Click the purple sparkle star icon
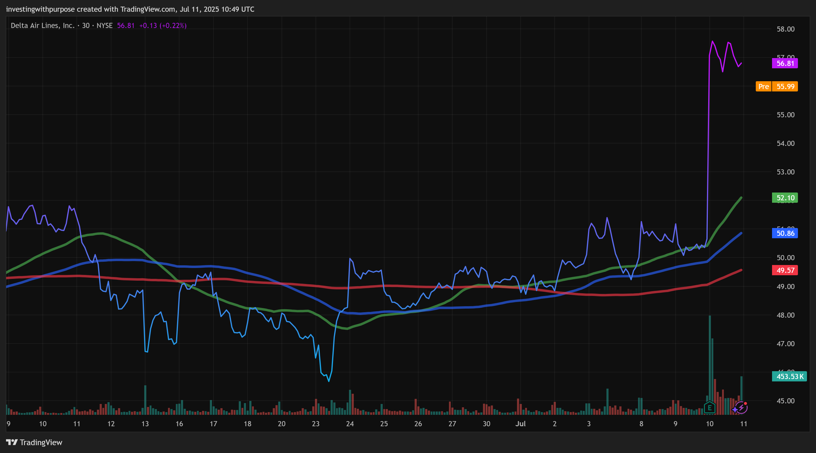This screenshot has width=816, height=453. [735, 410]
